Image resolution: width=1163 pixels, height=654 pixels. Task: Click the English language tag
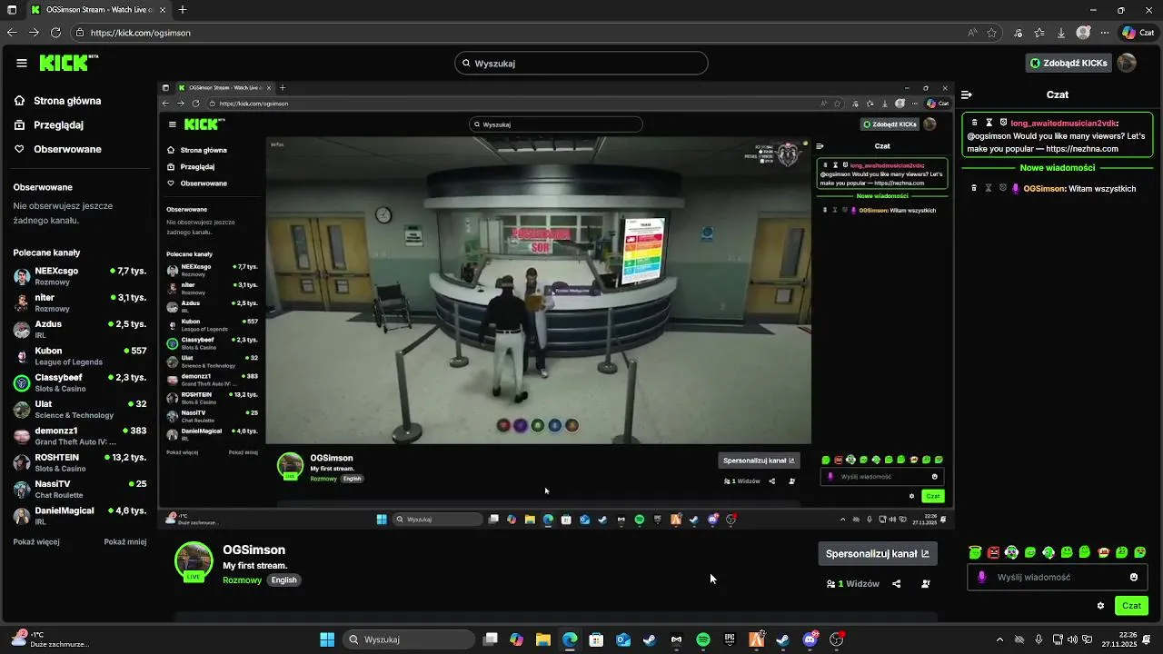tap(283, 580)
